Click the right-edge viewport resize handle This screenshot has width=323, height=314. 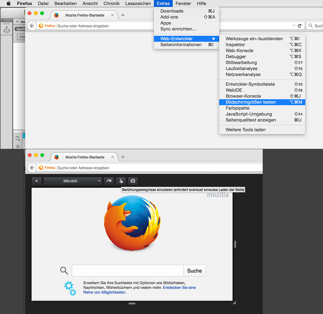[235, 244]
